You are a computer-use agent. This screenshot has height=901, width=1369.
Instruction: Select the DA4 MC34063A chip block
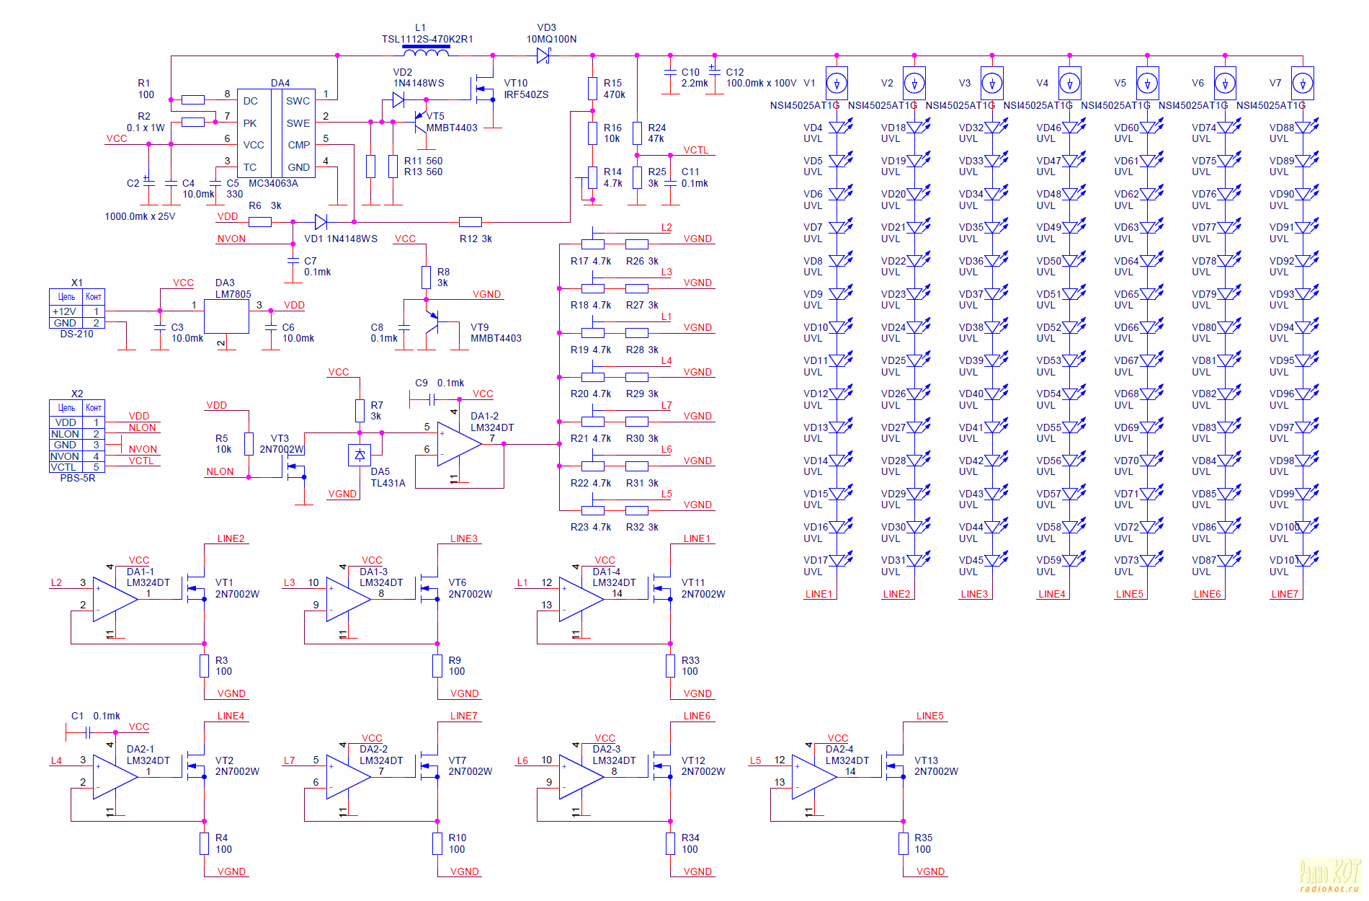pos(277,133)
